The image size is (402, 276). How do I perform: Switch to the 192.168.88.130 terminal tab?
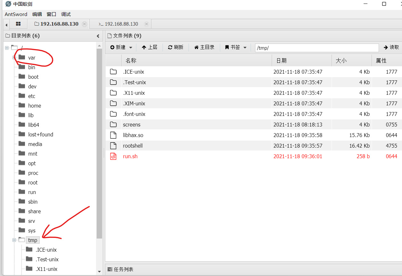(118, 24)
